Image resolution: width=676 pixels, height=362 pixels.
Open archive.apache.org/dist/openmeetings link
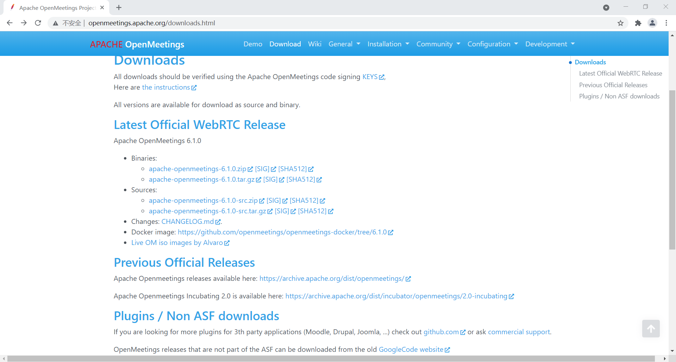[x=332, y=278]
